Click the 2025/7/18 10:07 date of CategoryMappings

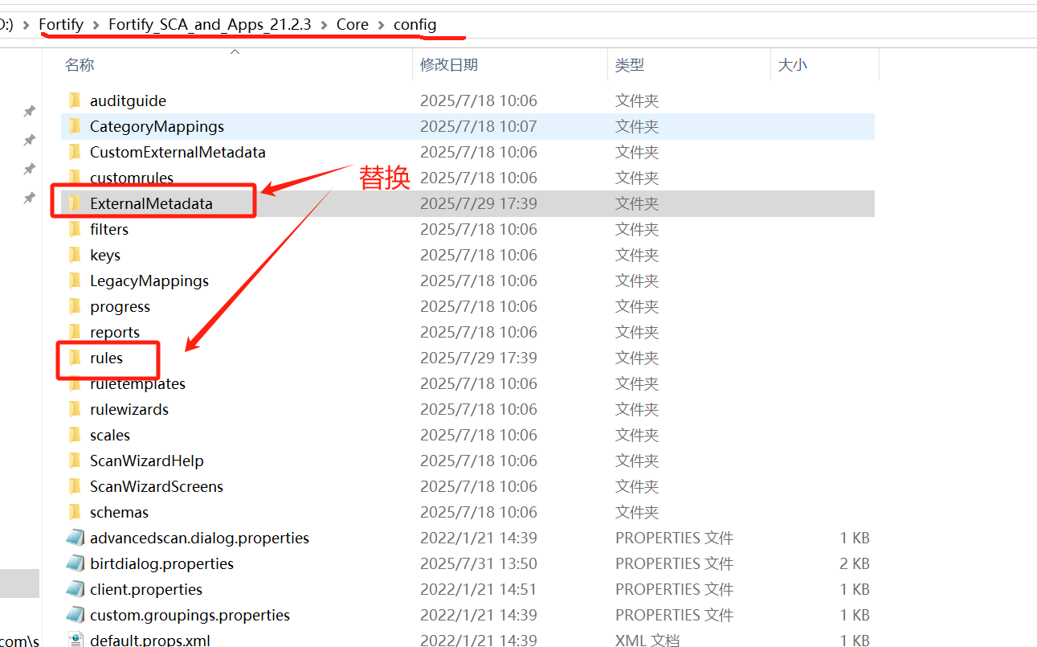coord(479,126)
